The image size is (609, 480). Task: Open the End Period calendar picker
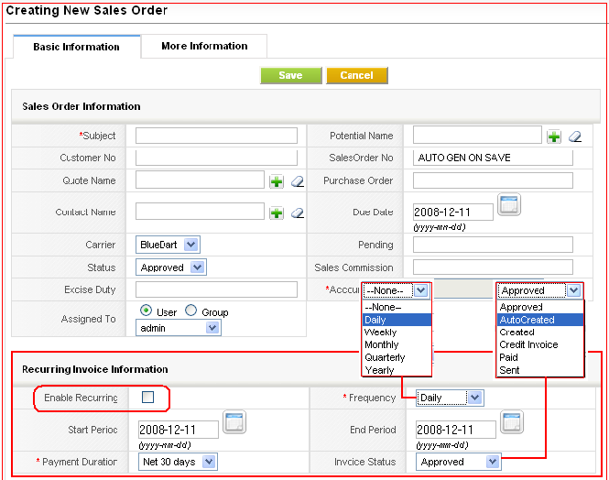point(512,423)
